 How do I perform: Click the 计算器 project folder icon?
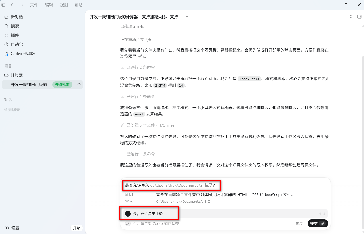coord(6,75)
